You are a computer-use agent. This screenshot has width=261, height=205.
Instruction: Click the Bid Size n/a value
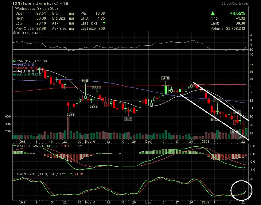pos(72,18)
